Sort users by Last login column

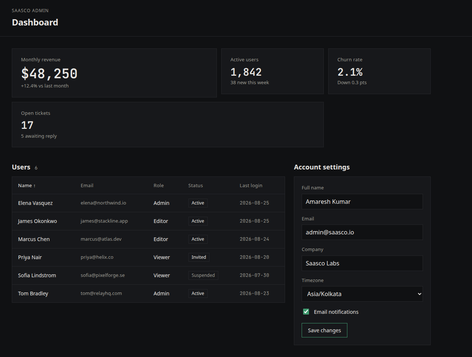251,185
